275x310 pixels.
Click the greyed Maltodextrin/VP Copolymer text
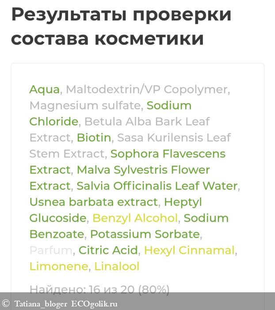(146, 89)
